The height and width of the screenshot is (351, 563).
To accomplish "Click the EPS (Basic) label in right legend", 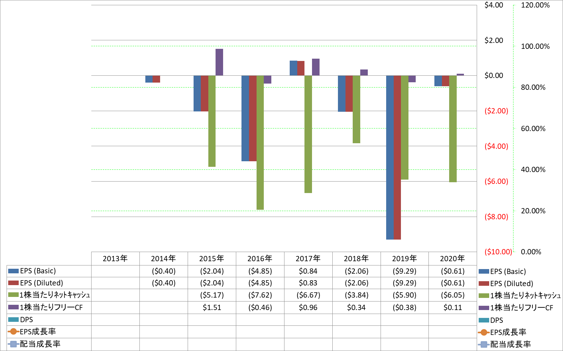I will tap(508, 272).
